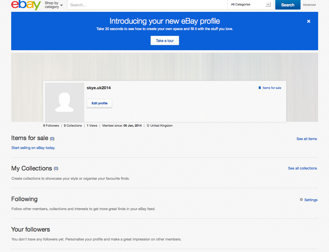Click the eBay logo
The image size is (329, 252).
click(26, 5)
